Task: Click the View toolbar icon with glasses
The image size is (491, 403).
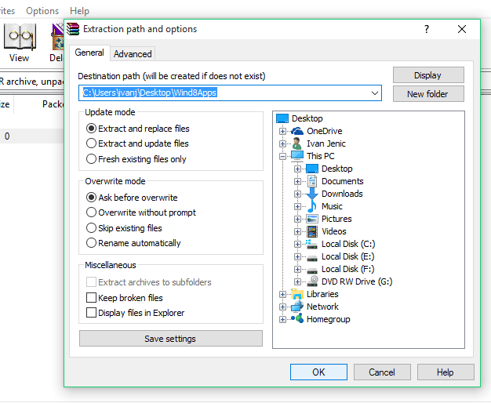Action: tap(20, 37)
